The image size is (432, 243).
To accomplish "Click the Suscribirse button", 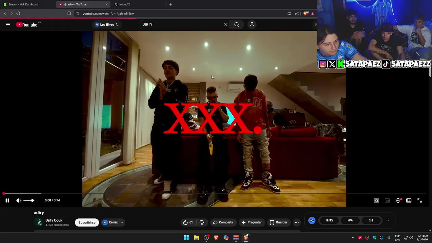I will pyautogui.click(x=87, y=222).
